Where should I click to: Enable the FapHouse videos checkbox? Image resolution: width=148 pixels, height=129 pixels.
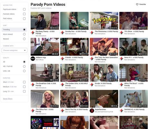pos(24,9)
